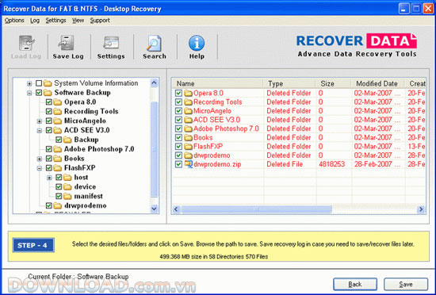
Task: Click ACD SEE V3.0 folder icon in list
Action: (188, 120)
